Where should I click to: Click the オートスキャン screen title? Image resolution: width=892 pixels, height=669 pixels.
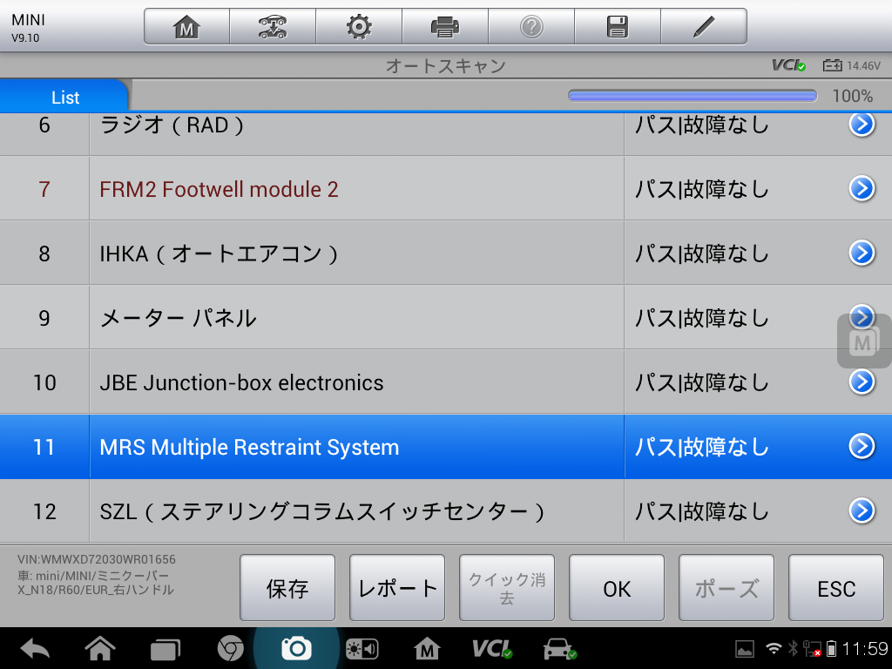446,66
